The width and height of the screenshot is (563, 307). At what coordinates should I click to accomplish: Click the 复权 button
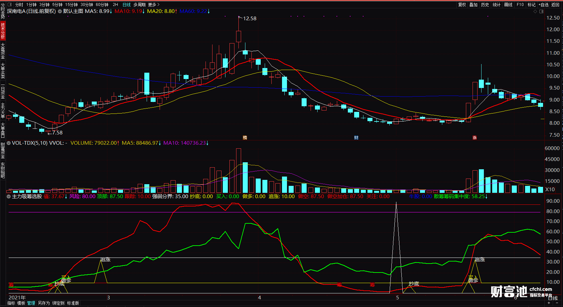[x=462, y=5]
